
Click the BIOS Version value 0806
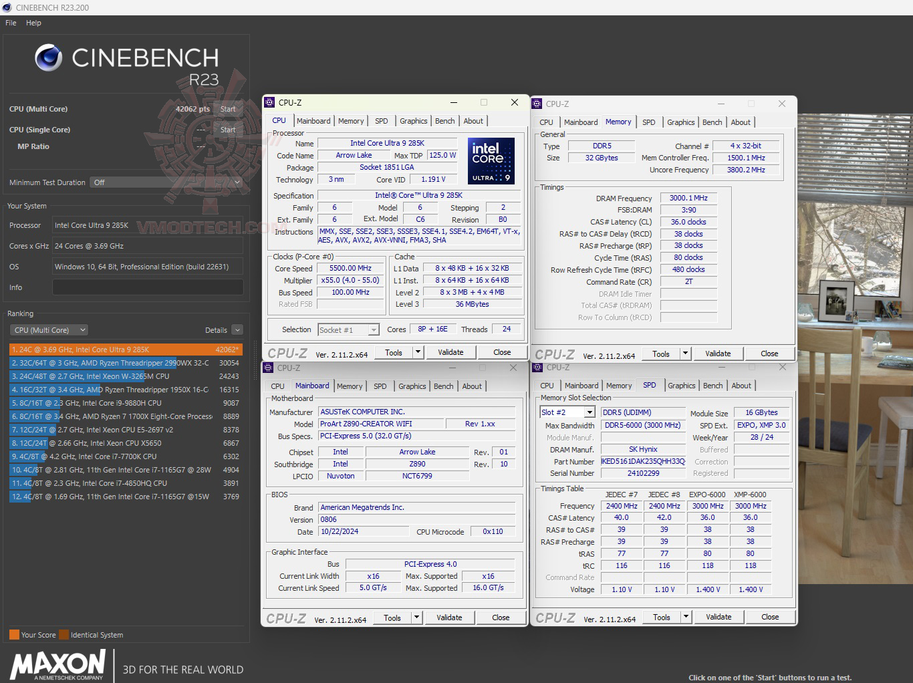point(416,519)
